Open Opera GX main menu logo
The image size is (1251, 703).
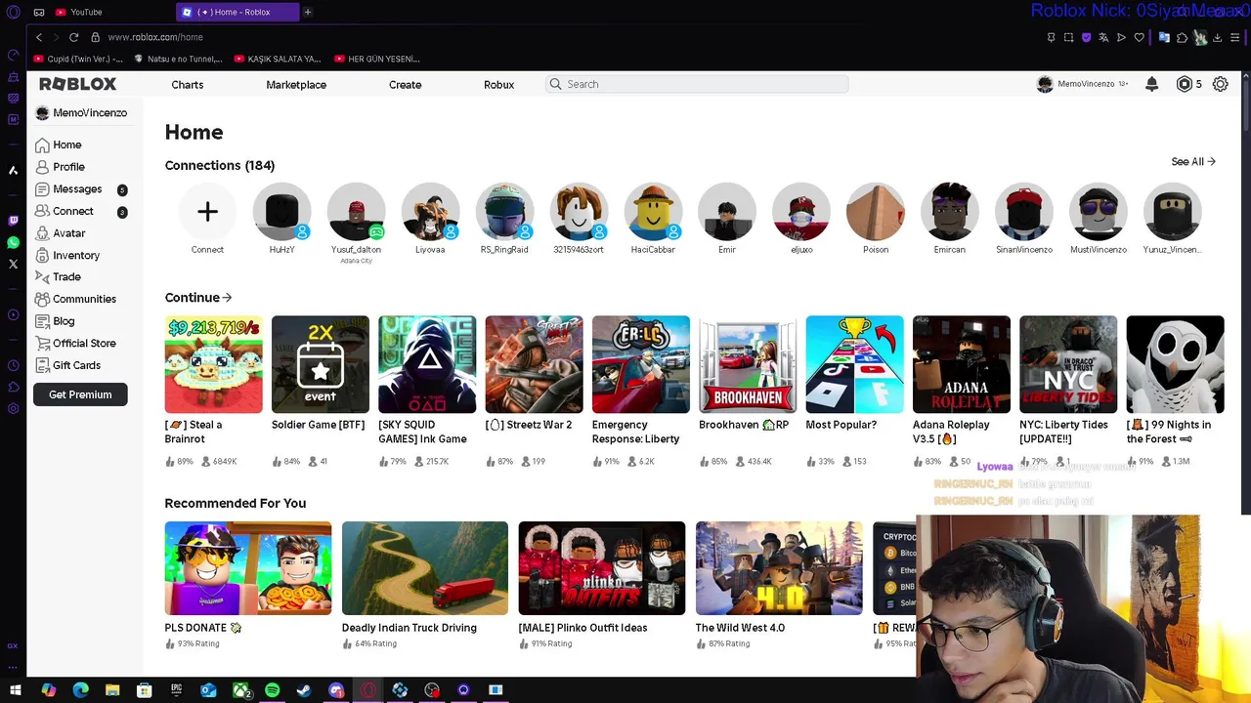point(13,13)
